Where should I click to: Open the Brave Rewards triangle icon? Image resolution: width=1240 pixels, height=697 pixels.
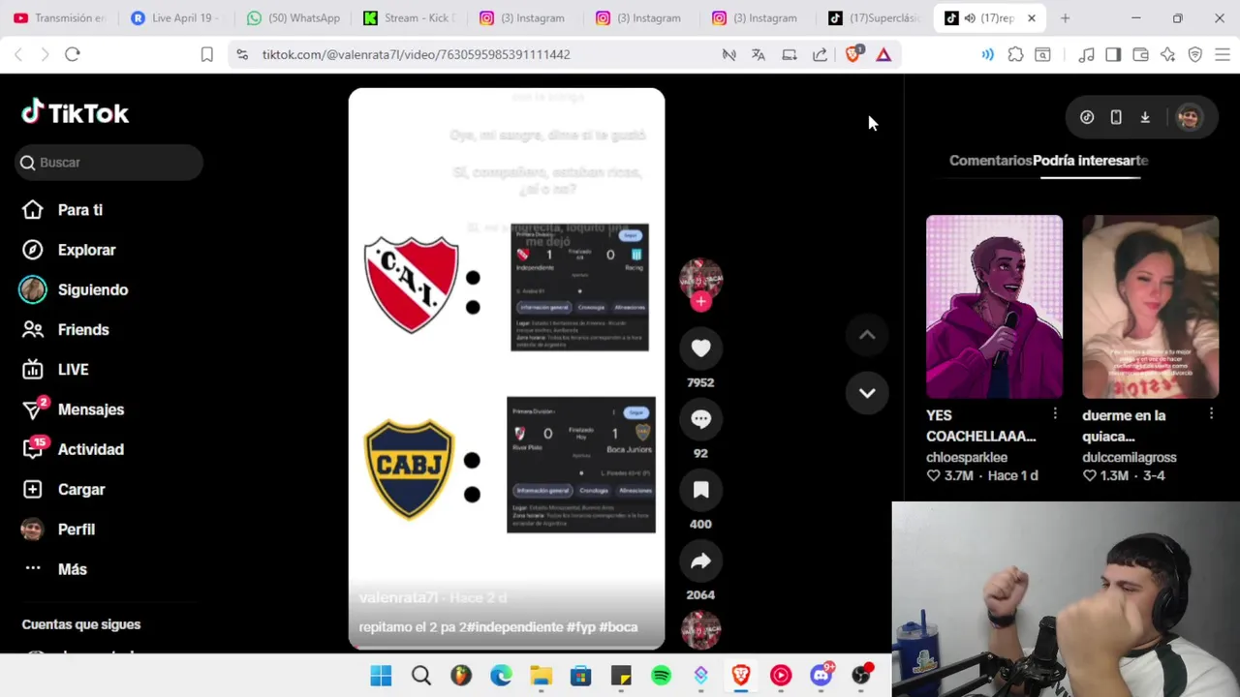pyautogui.click(x=883, y=54)
